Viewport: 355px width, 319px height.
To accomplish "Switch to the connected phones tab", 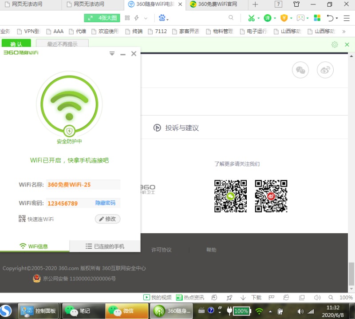I will (105, 246).
